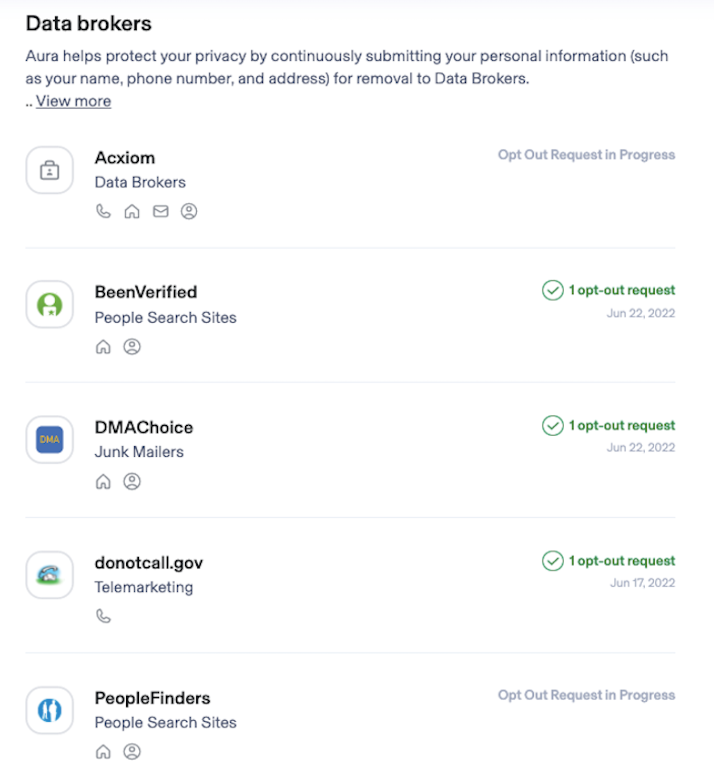Image resolution: width=714 pixels, height=782 pixels.
Task: Click PeopleFinders' Opt Out Request in Progress
Action: coord(586,695)
